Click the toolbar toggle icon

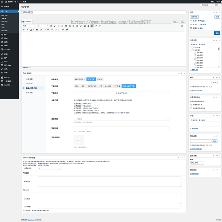[x=92, y=26]
